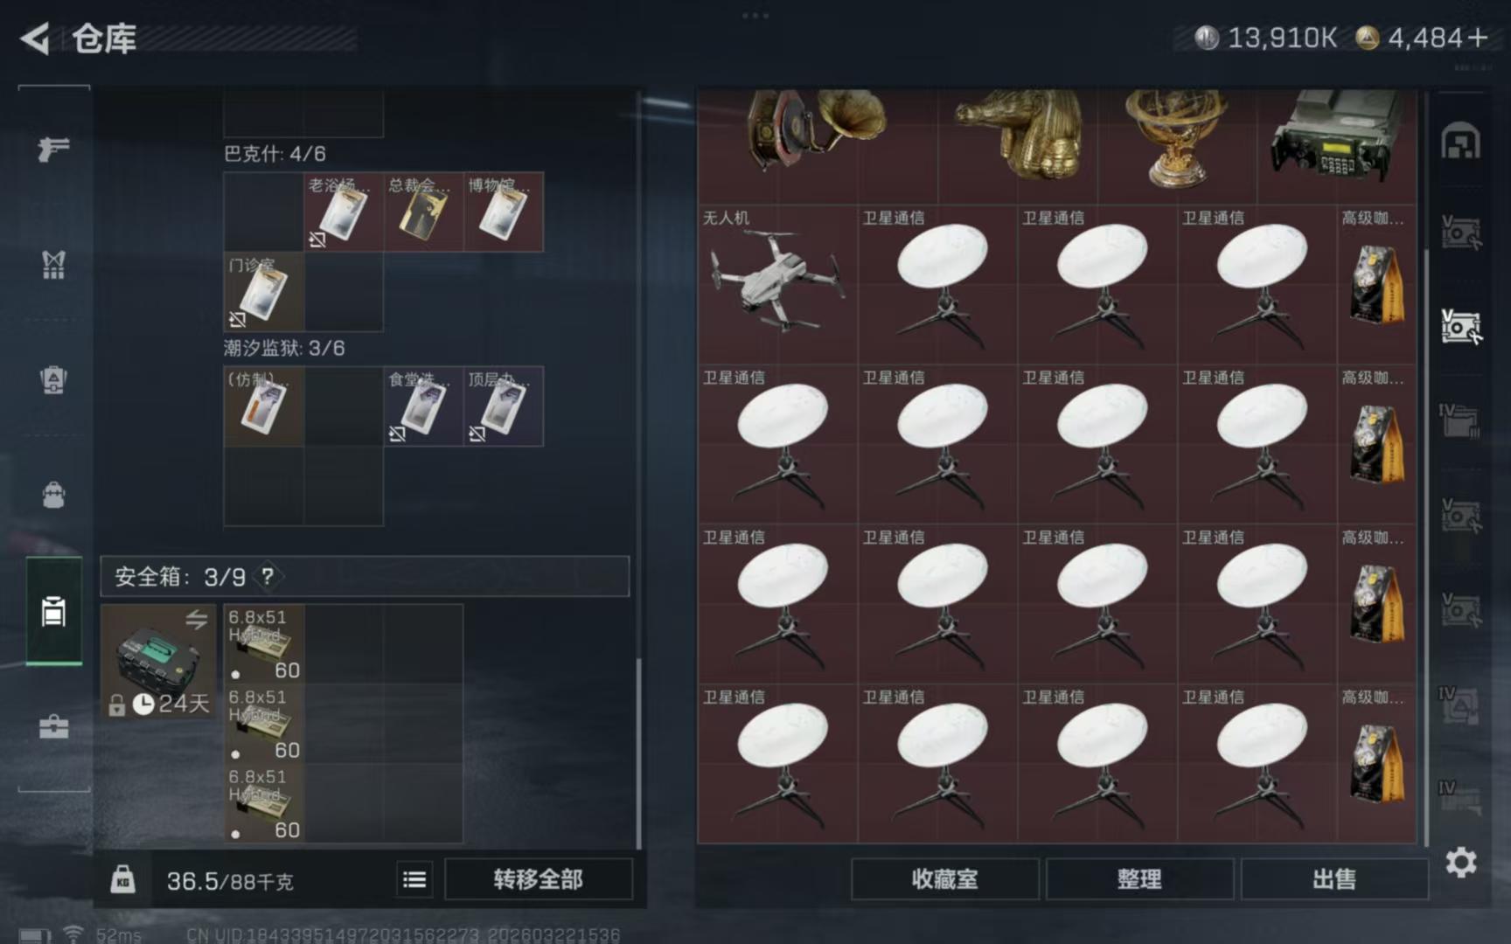Click the 转移全部 button
Screen dimensions: 1511x944
click(x=539, y=879)
